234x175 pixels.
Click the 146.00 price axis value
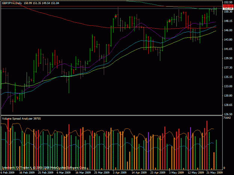(228, 30)
